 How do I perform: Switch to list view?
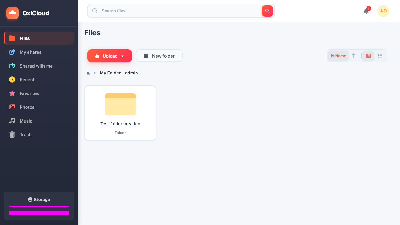click(380, 56)
